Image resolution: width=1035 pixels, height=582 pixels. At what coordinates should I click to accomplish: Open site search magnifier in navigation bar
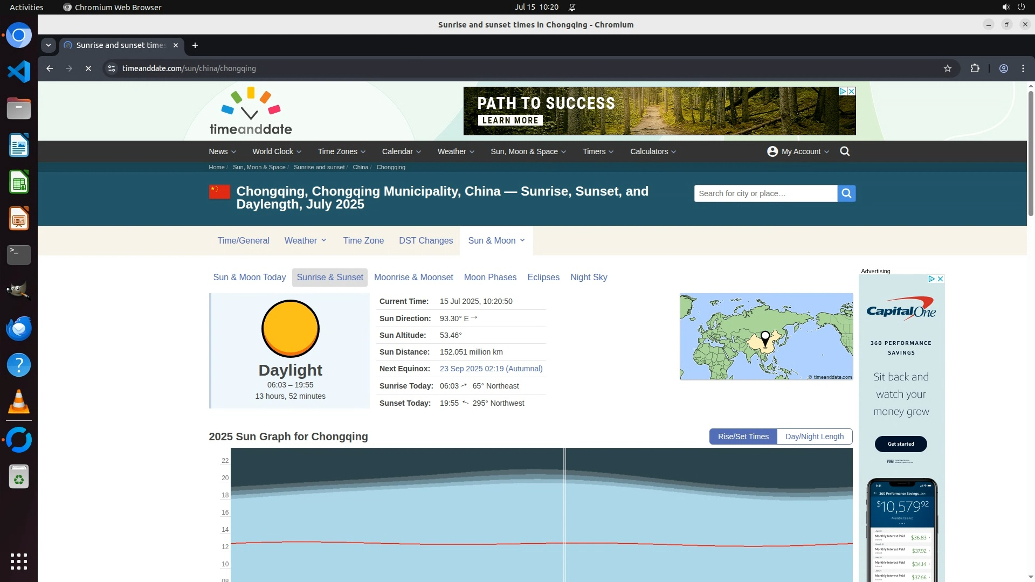click(x=845, y=151)
